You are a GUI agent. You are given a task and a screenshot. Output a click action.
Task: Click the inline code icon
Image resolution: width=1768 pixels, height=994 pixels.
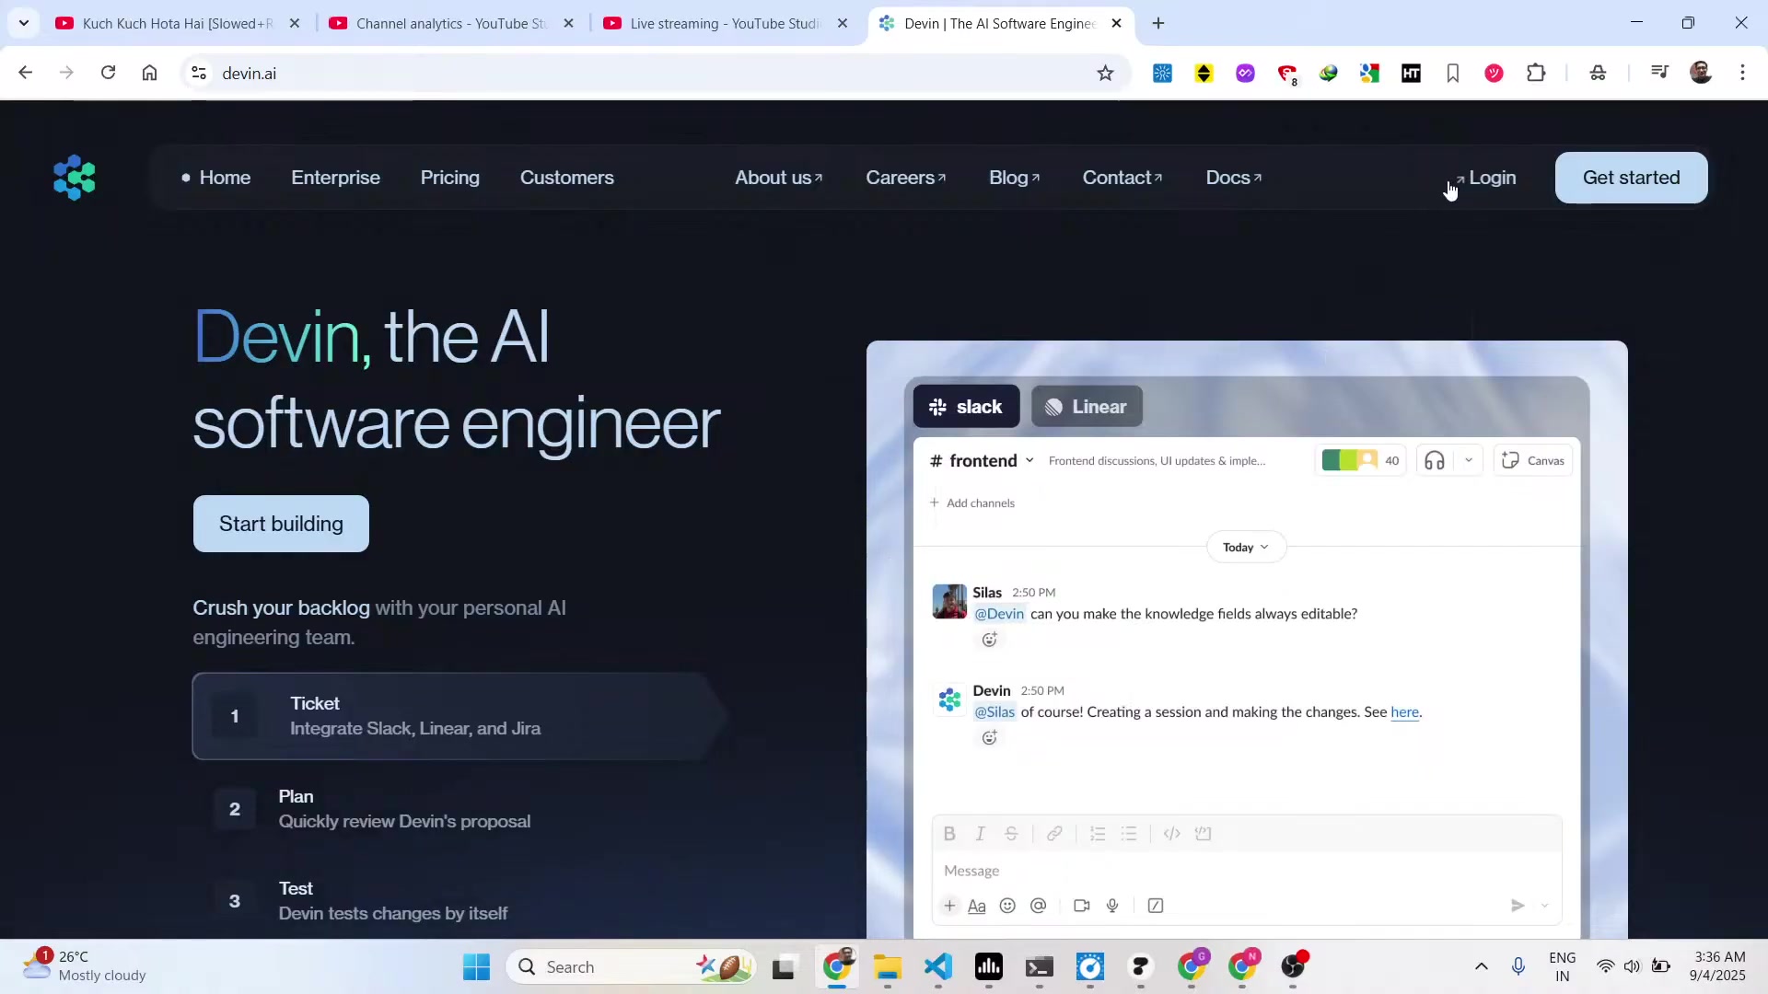(1171, 834)
